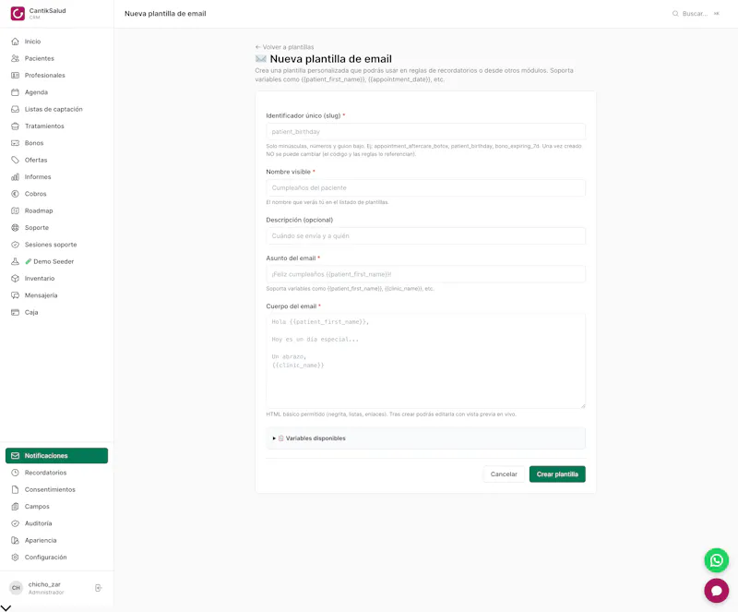Click the Auditoría shield icon
The height and width of the screenshot is (612, 738).
(x=15, y=523)
